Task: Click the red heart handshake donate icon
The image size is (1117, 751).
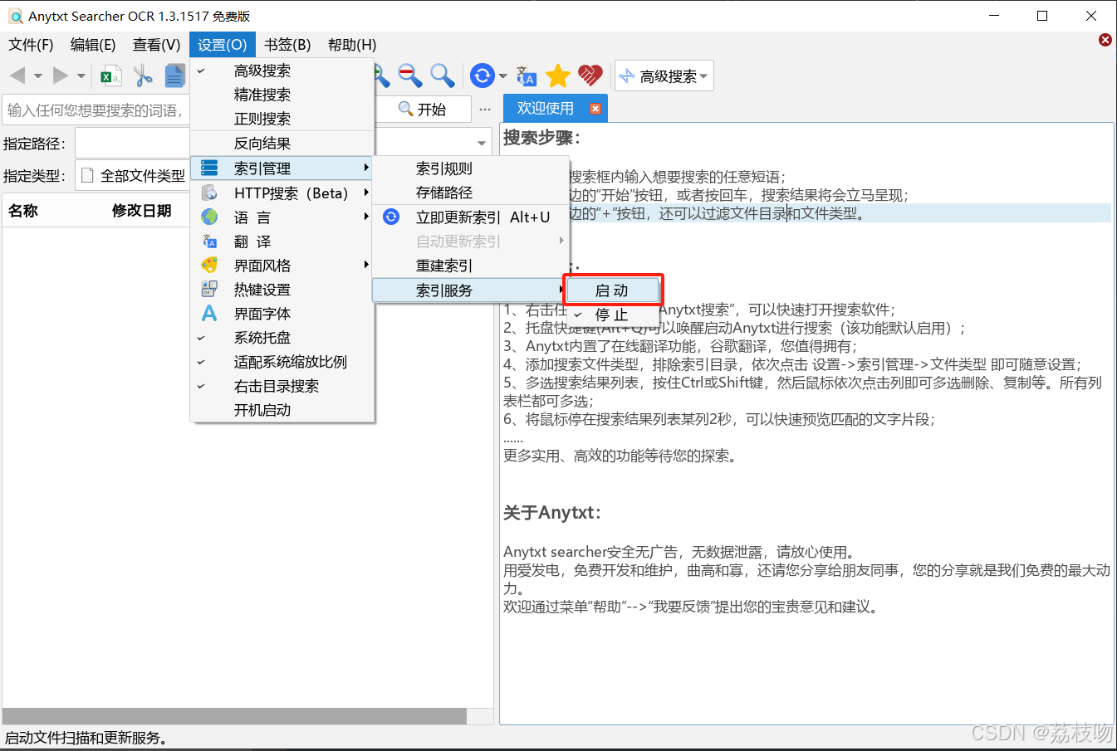Action: 590,76
